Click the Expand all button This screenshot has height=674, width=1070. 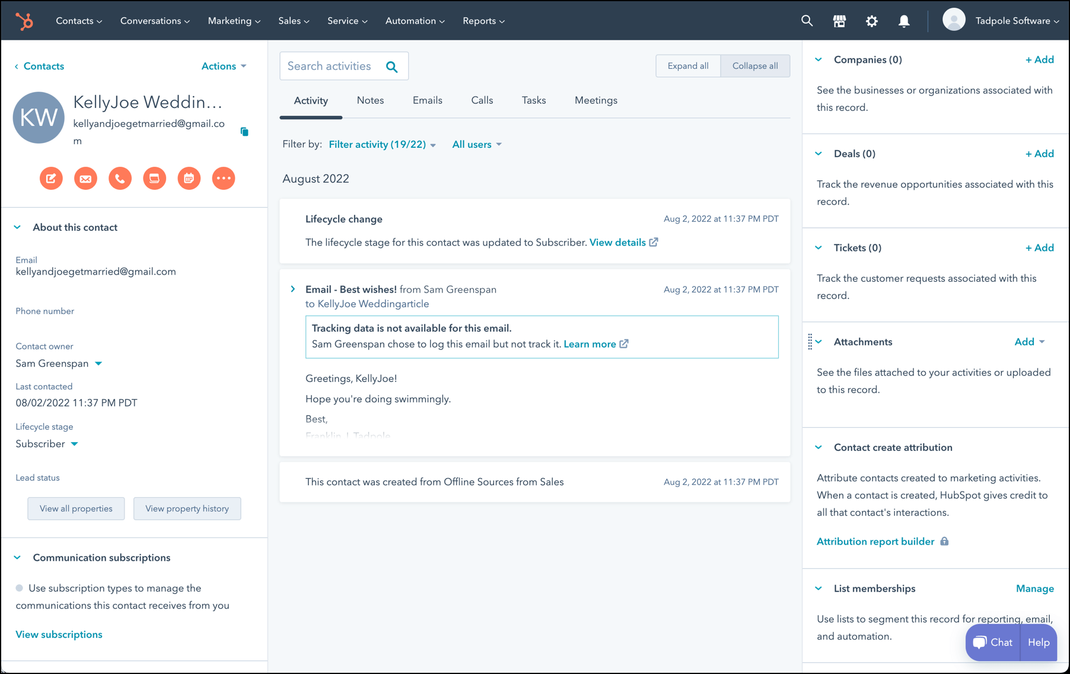click(688, 66)
